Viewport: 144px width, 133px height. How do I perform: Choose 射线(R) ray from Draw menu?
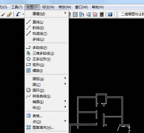click(47, 28)
